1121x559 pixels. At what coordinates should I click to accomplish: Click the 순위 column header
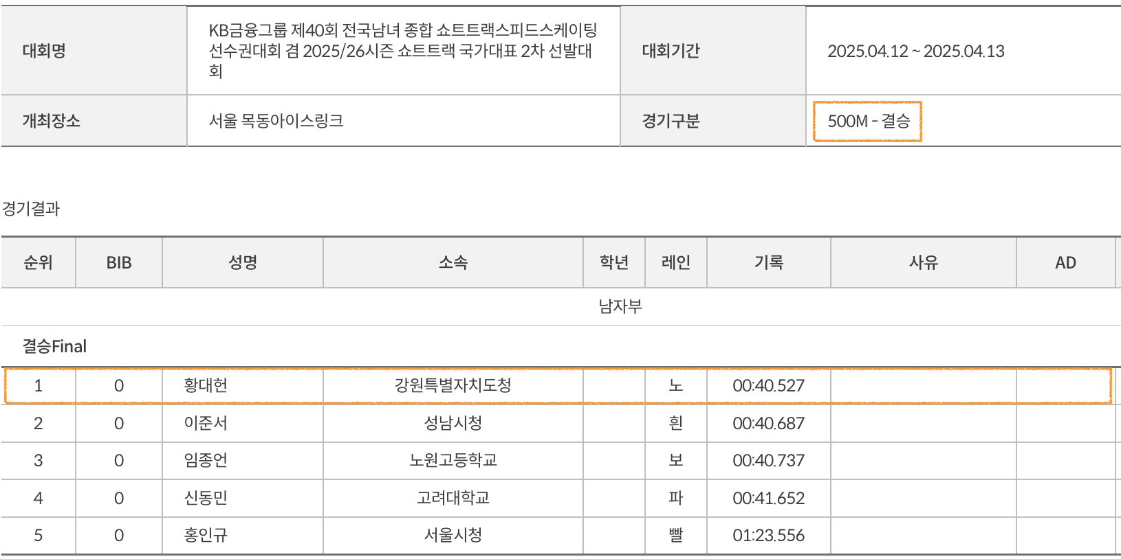tap(38, 263)
